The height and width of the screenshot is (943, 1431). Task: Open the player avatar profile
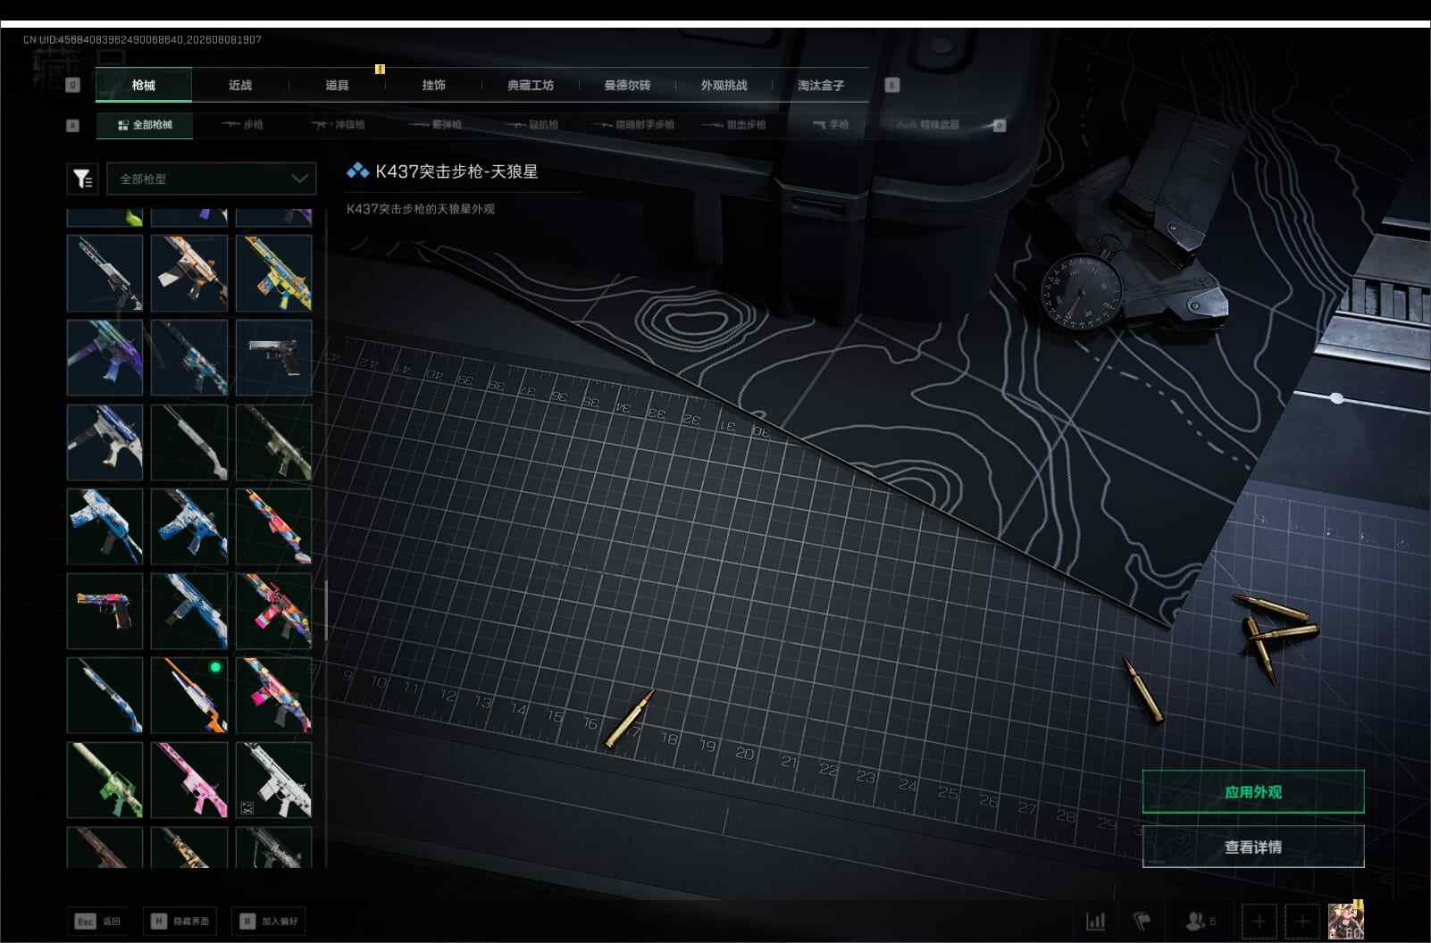point(1345,921)
